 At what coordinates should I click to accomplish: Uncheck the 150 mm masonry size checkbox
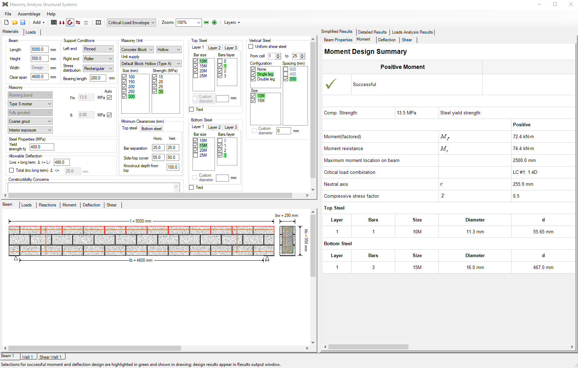(x=124, y=82)
